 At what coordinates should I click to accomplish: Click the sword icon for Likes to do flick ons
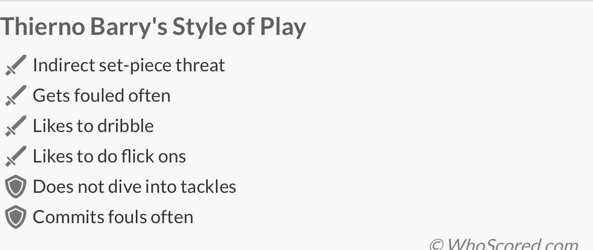(15, 156)
